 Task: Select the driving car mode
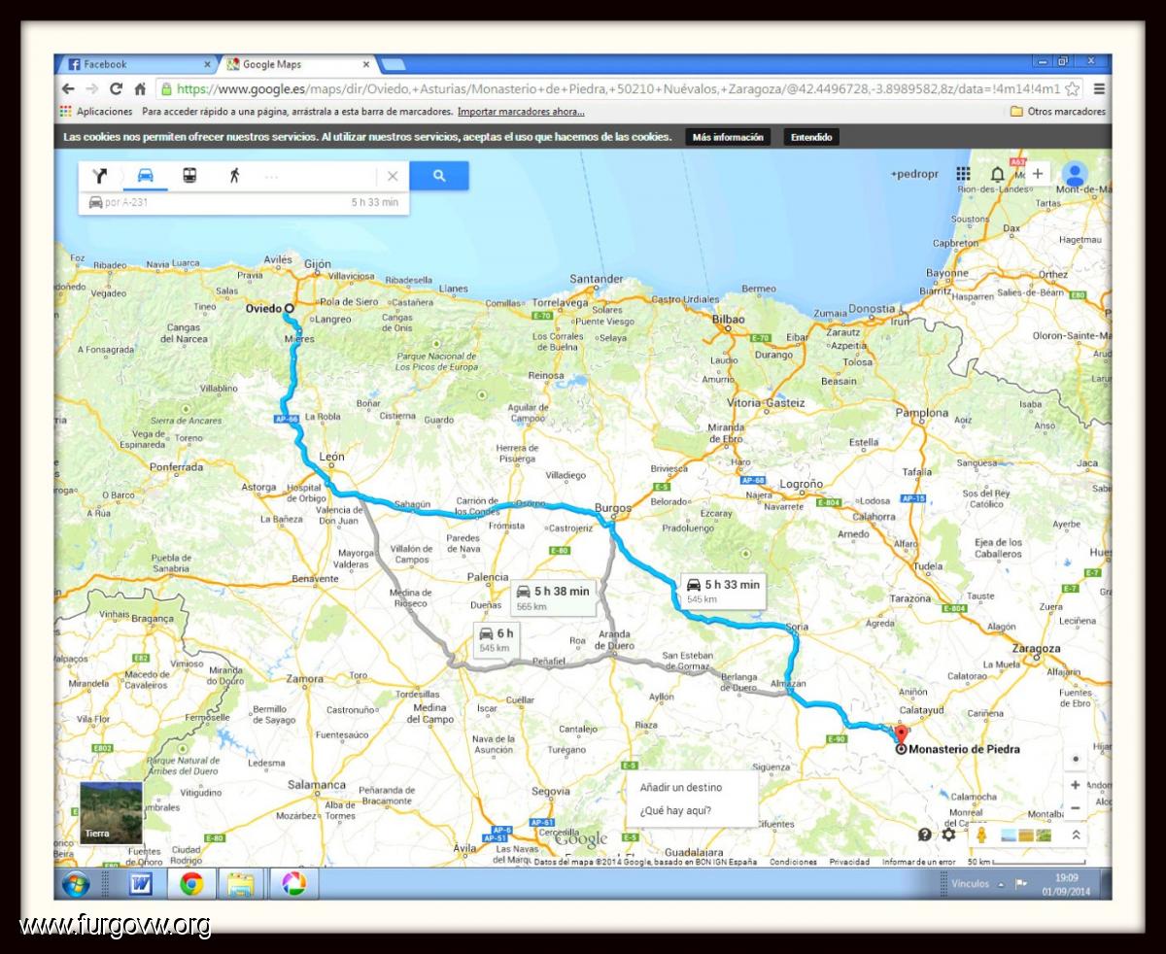coord(145,176)
